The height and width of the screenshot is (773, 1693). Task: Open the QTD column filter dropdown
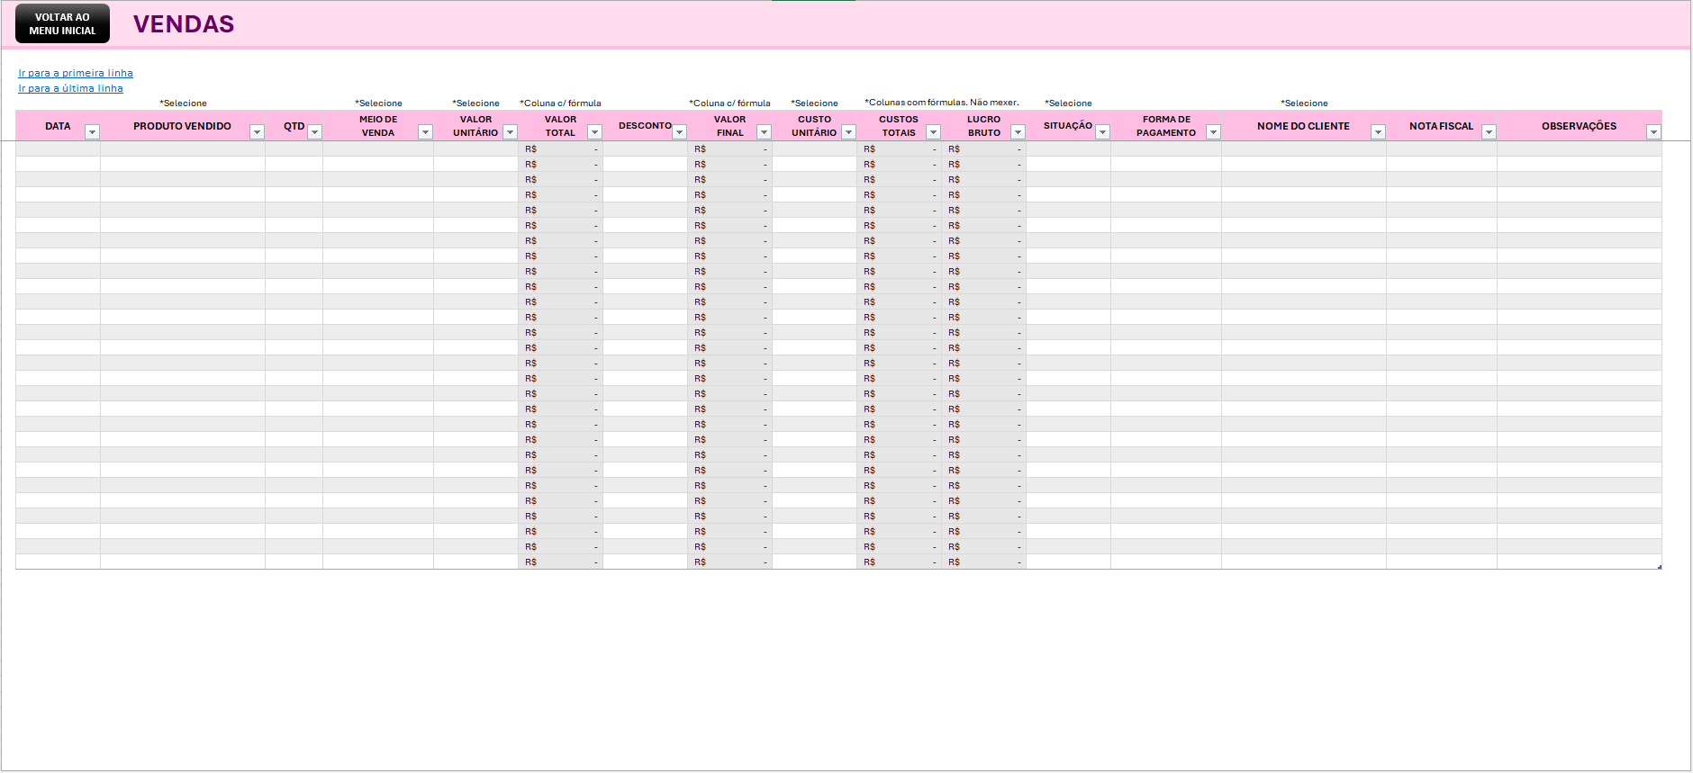click(314, 132)
